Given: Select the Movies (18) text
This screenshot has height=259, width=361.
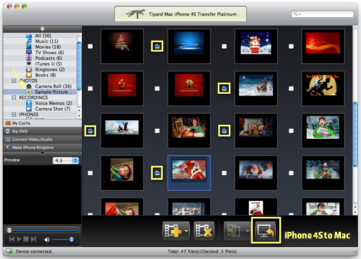Looking at the screenshot, I should click(x=48, y=47).
